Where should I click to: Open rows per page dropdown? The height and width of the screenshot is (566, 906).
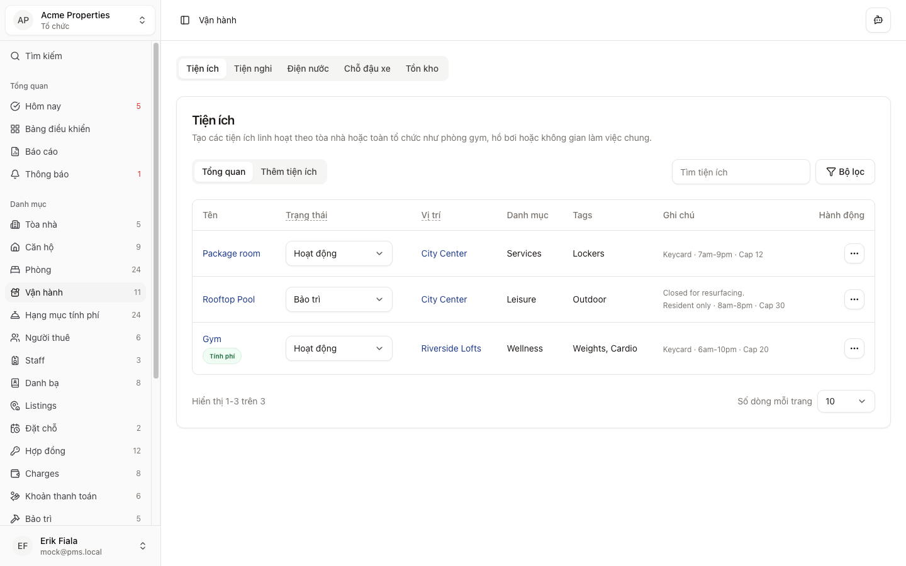point(846,401)
